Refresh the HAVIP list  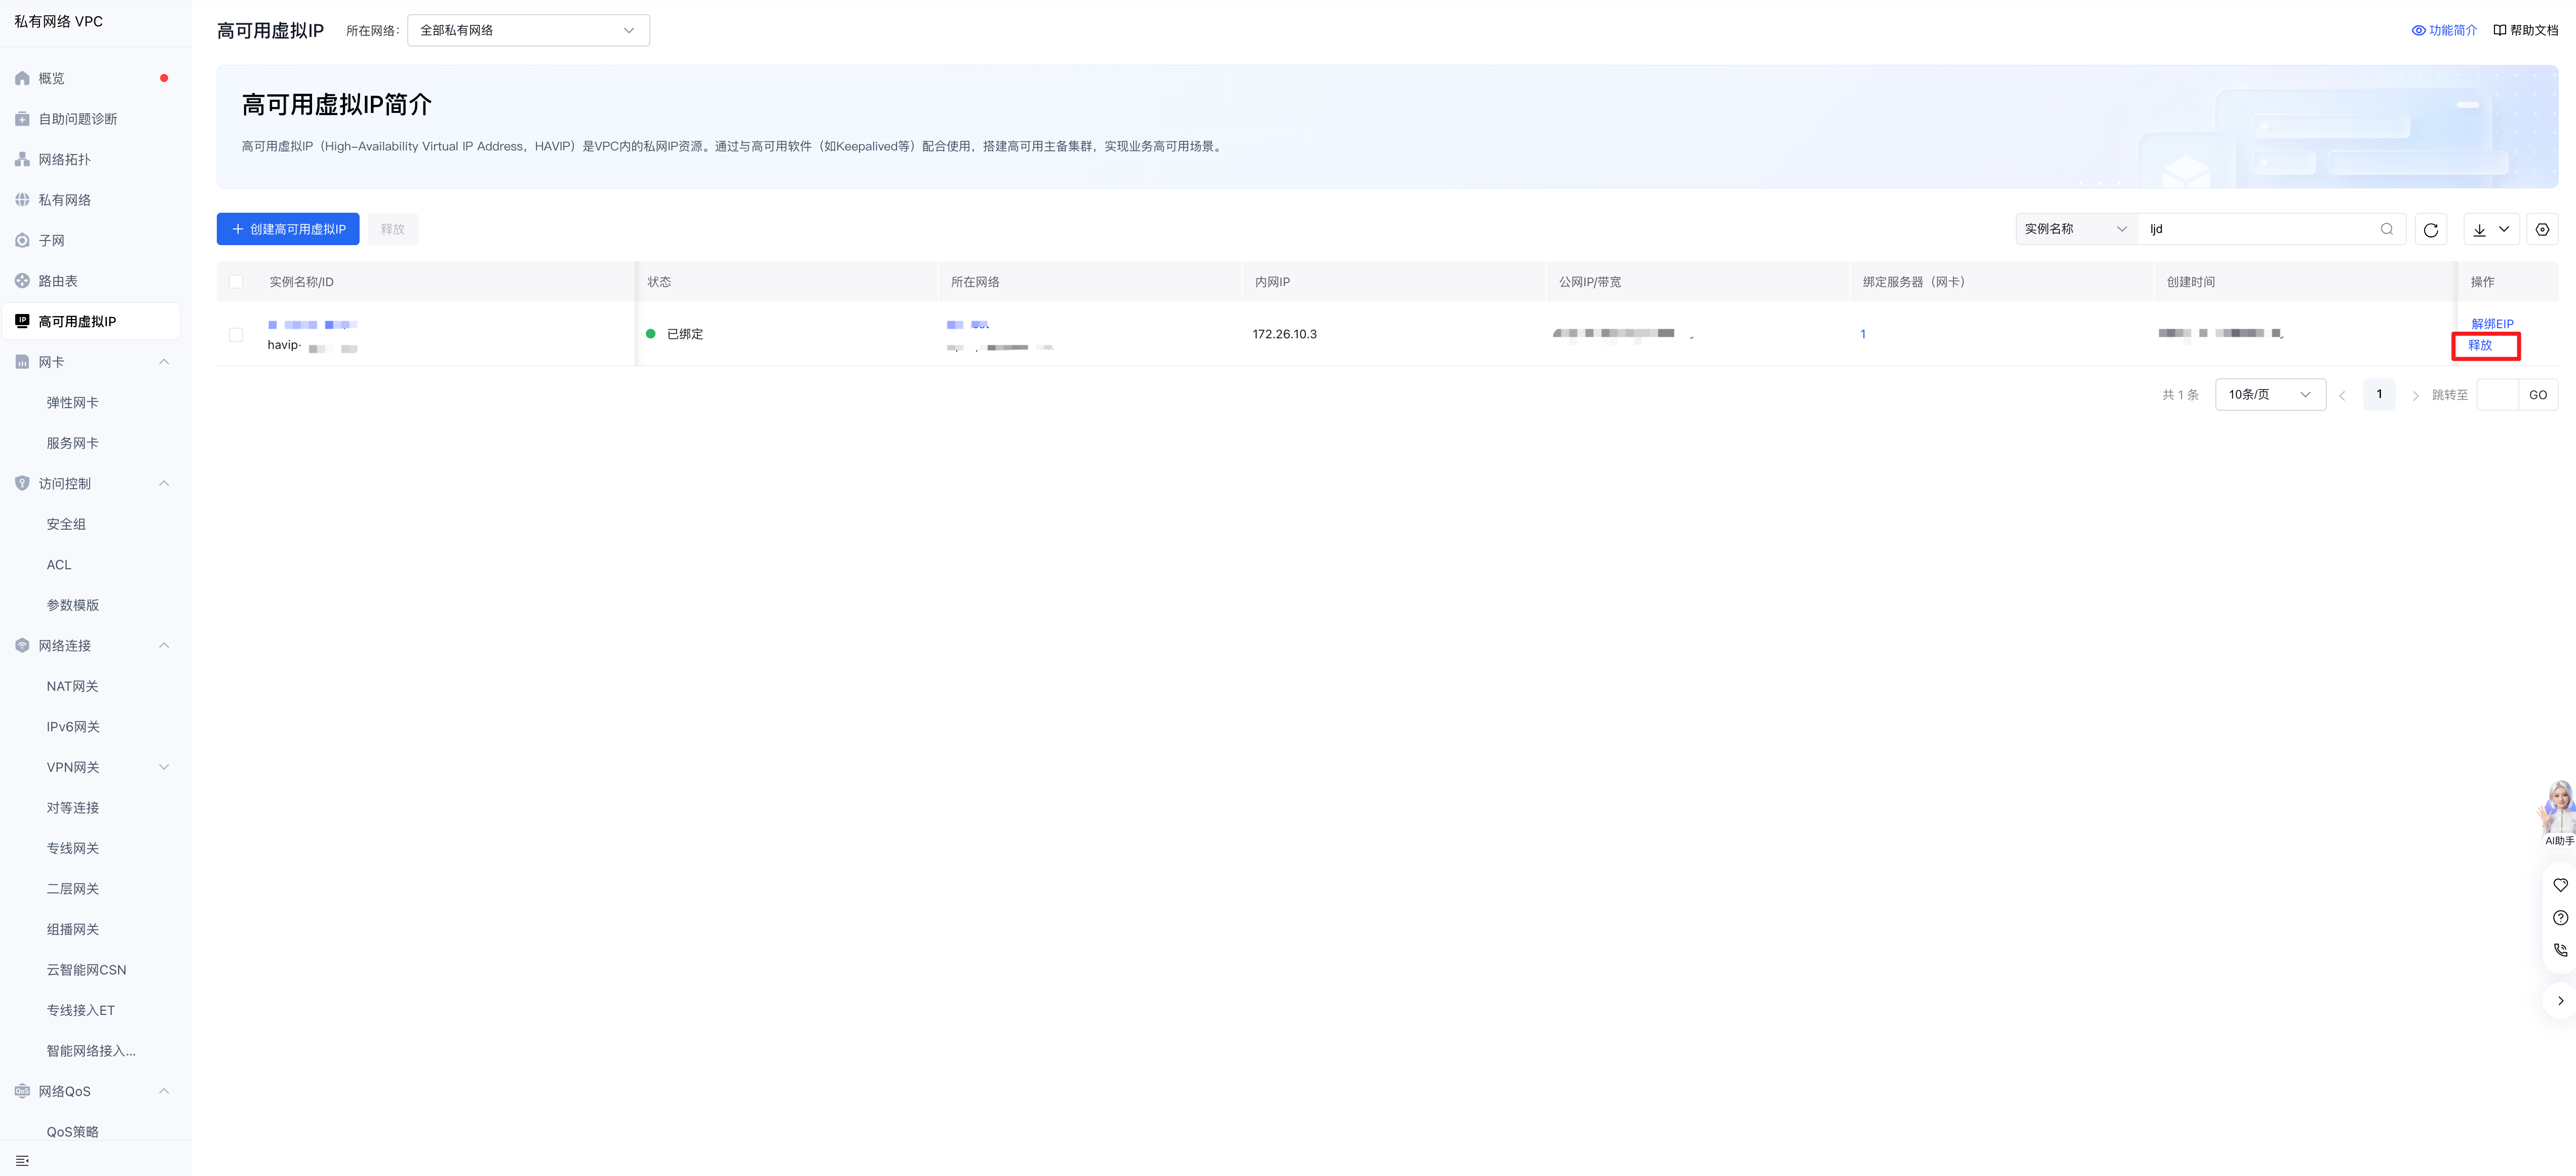pyautogui.click(x=2431, y=229)
